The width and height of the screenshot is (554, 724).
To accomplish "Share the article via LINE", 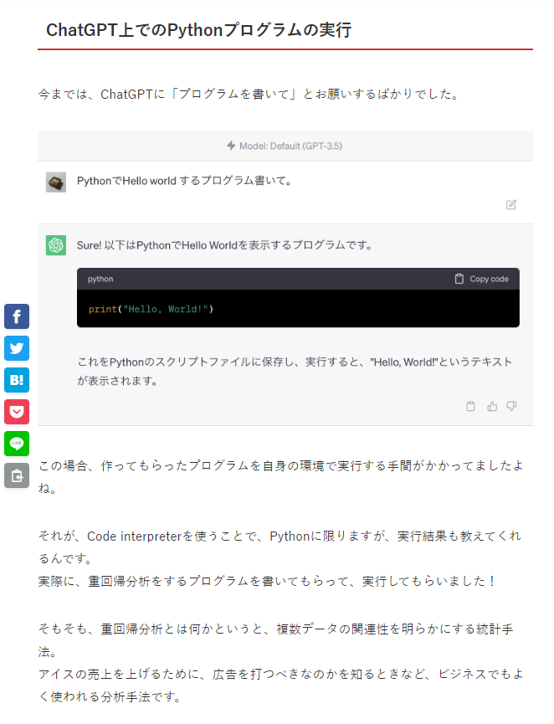I will tap(17, 444).
